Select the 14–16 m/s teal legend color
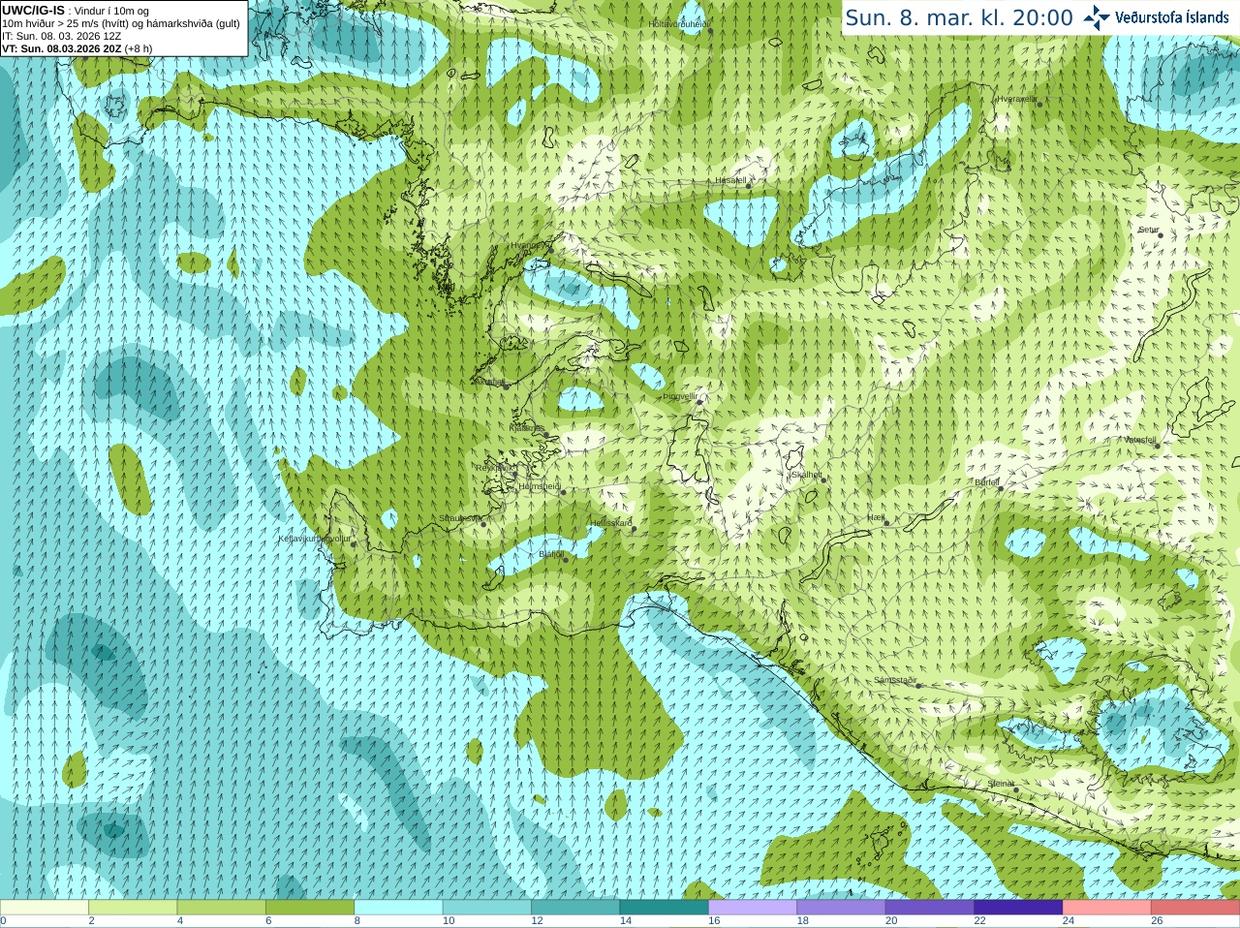This screenshot has width=1240, height=928. tap(664, 907)
